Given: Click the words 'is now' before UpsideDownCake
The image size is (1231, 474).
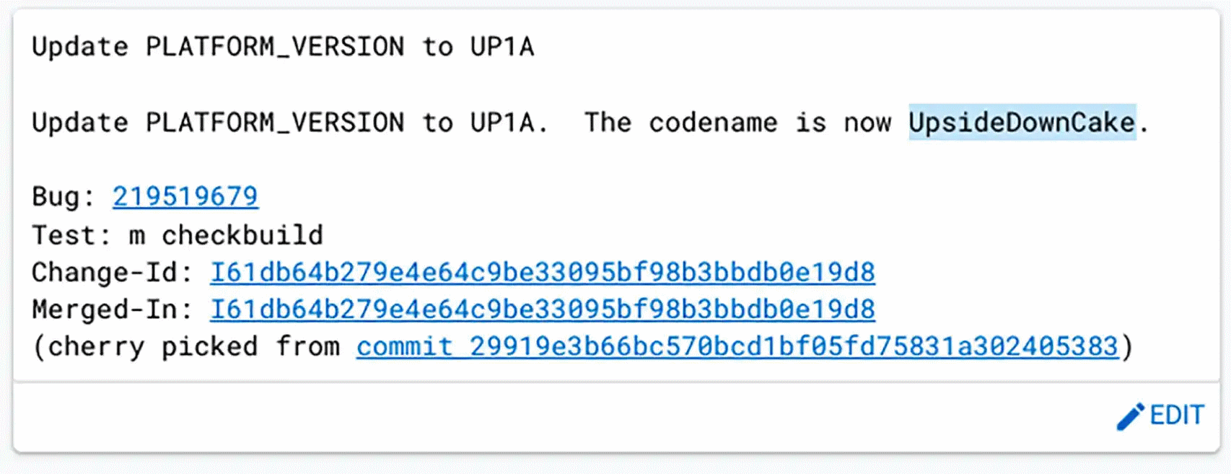Looking at the screenshot, I should (843, 123).
